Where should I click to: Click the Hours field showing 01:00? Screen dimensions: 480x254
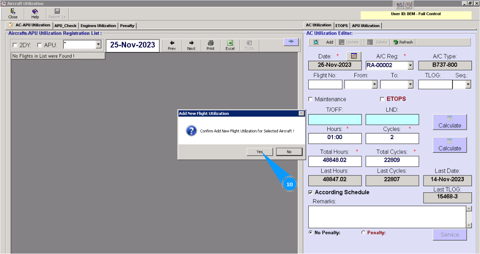pos(335,138)
